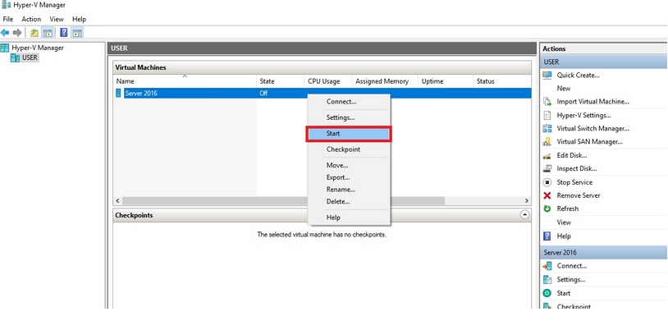
Task: Select Hyper-V Manager root tree node
Action: point(38,48)
